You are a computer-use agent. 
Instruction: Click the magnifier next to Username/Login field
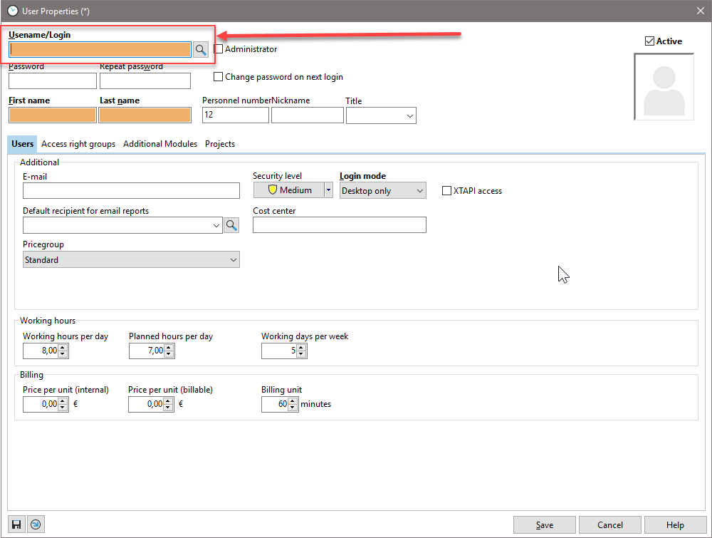click(201, 49)
